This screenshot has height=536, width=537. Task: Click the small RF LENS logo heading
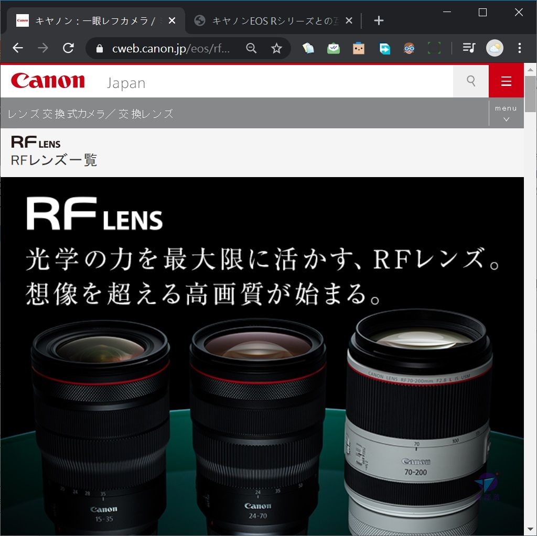pyautogui.click(x=36, y=142)
